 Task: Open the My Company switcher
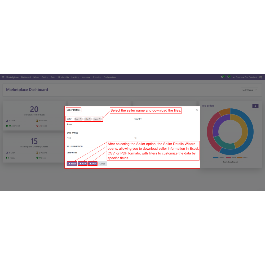[x=245, y=77]
